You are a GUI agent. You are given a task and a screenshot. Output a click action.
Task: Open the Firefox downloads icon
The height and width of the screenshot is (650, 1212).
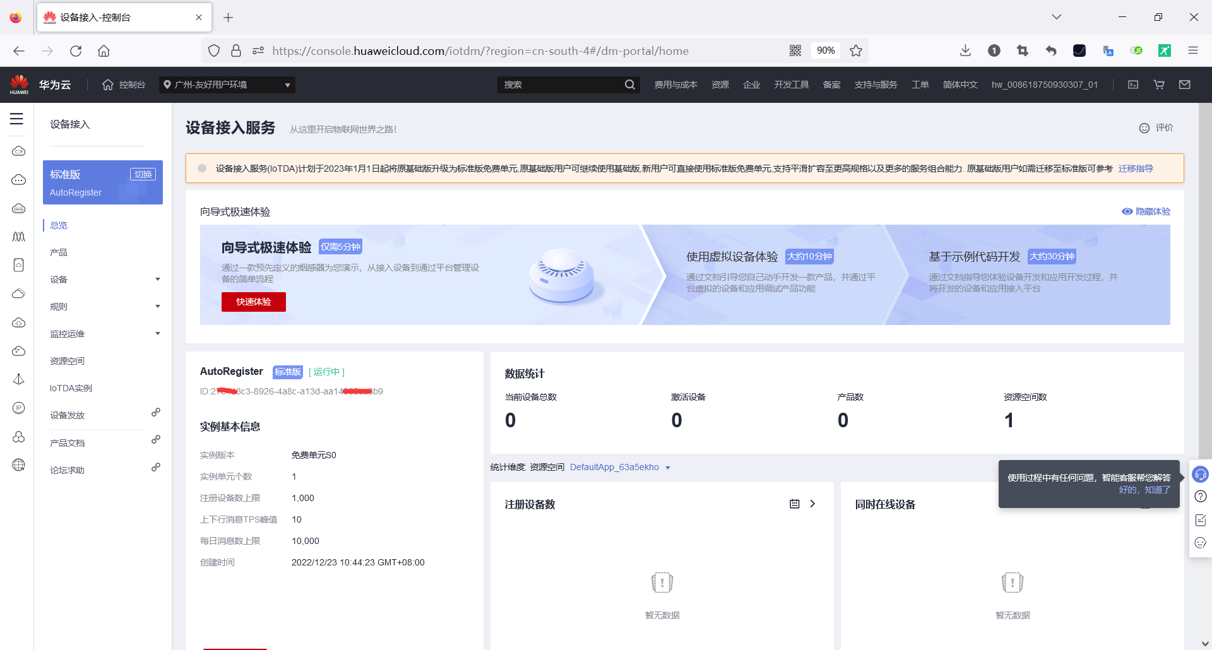tap(965, 50)
